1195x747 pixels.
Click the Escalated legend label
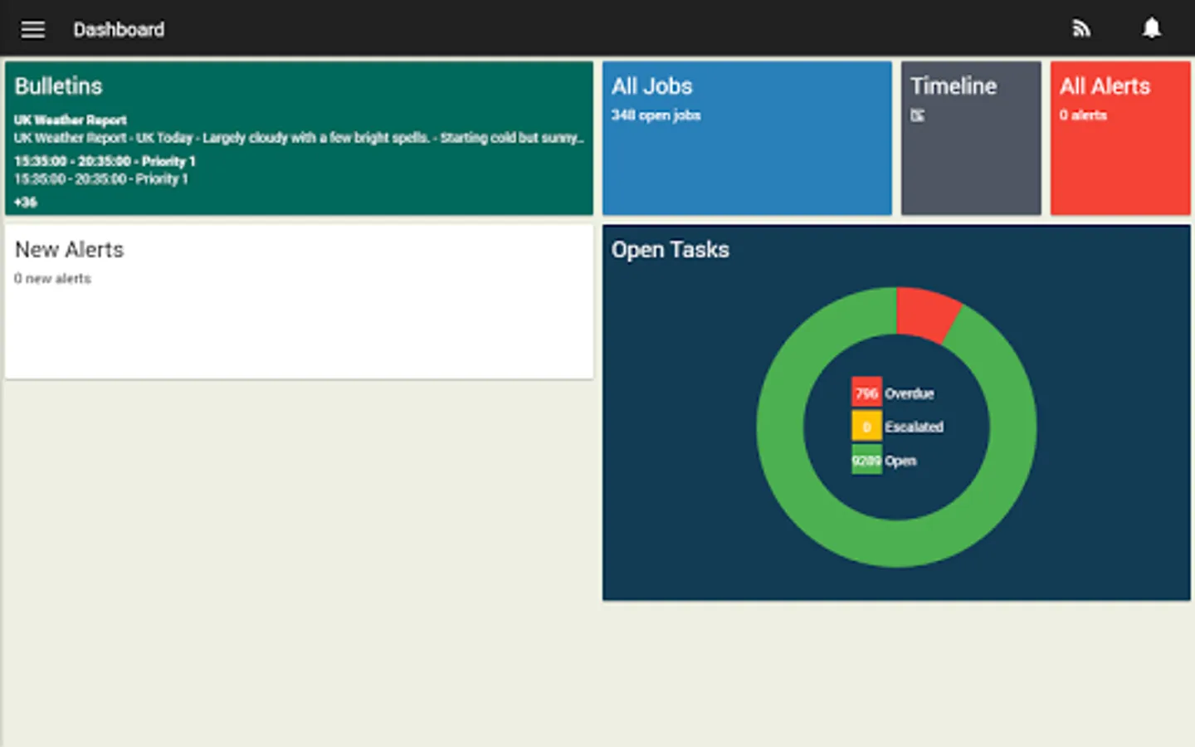coord(914,427)
